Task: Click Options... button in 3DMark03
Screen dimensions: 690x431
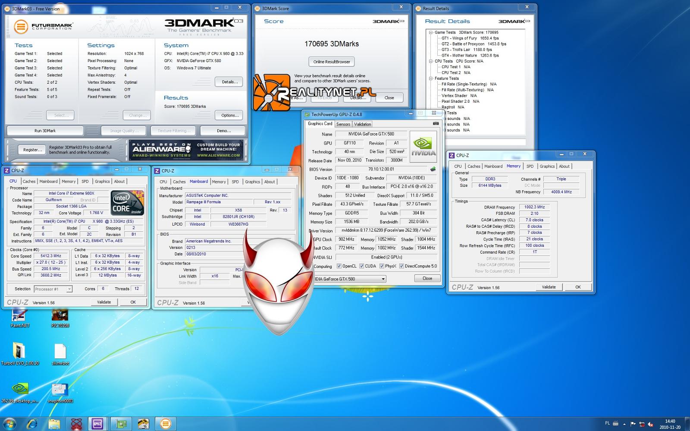Action: [x=230, y=116]
